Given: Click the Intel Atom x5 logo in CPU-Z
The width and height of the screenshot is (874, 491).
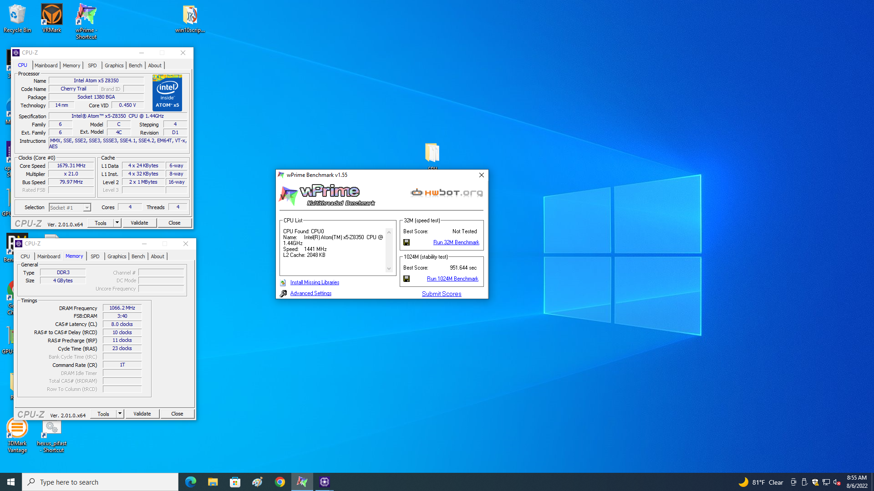Looking at the screenshot, I should pyautogui.click(x=167, y=93).
